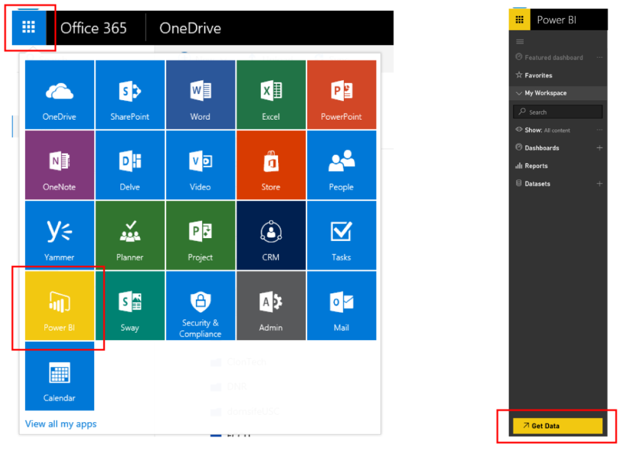This screenshot has height=450, width=623.
Task: Open the OneDrive app tile
Action: [60, 95]
